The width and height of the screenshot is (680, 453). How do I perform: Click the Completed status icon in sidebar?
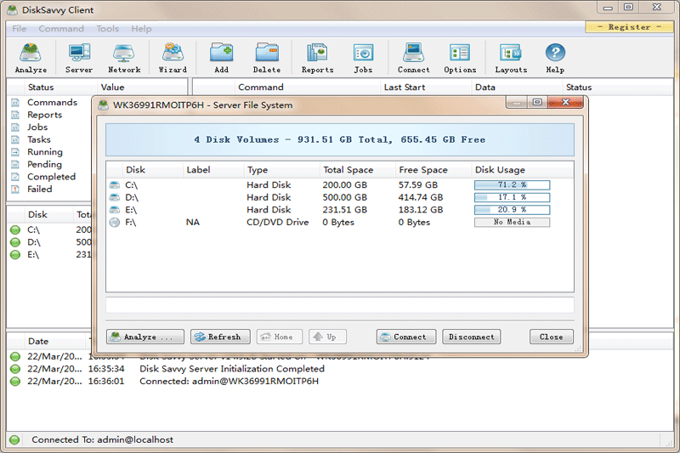pos(15,177)
